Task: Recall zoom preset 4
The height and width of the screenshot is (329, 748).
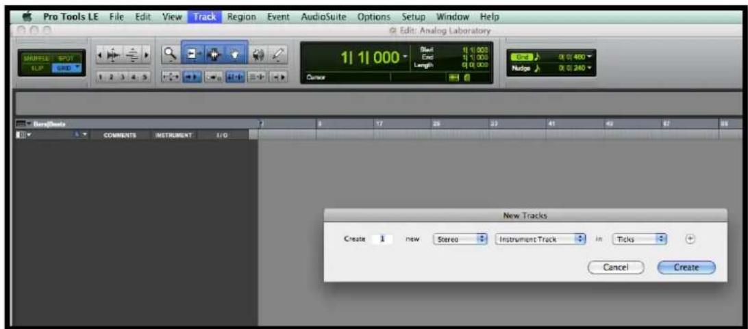Action: tap(134, 77)
